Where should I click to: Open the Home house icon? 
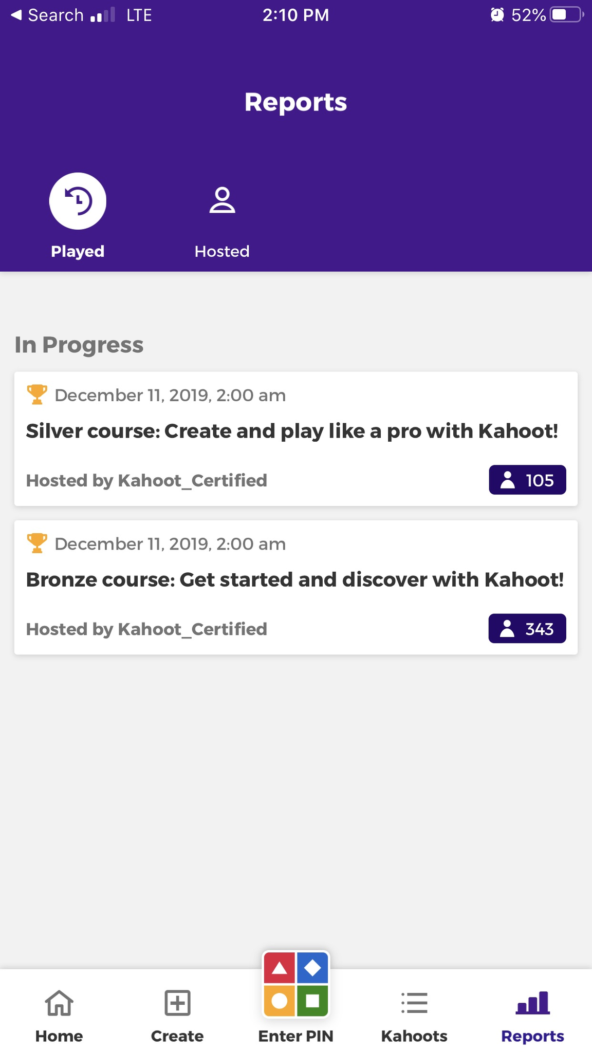59,1003
